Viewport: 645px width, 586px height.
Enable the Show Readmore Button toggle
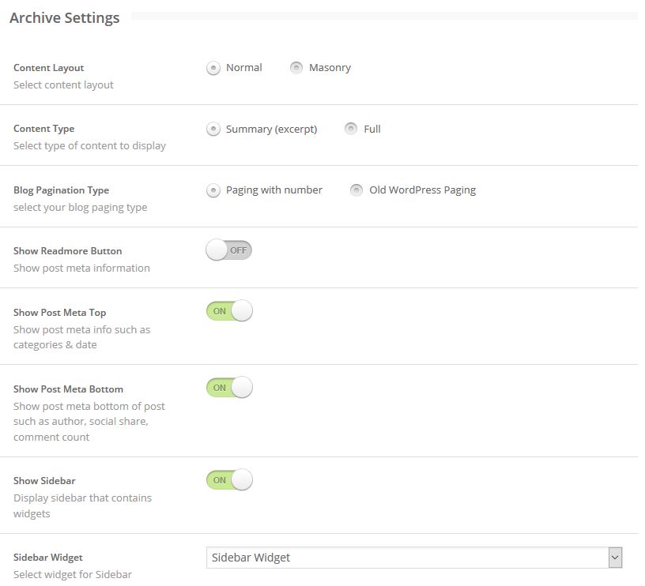coord(228,250)
